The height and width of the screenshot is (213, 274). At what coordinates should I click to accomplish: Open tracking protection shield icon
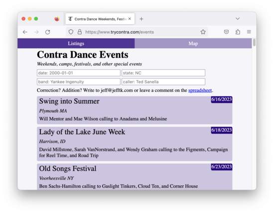coord(71,32)
